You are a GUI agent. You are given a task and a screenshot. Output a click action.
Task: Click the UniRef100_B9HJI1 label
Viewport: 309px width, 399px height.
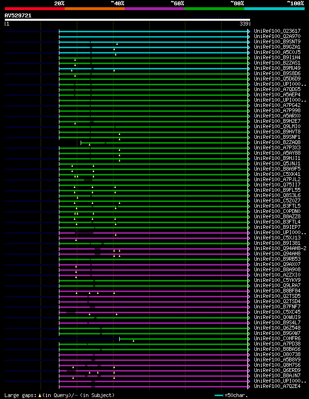tap(278, 158)
